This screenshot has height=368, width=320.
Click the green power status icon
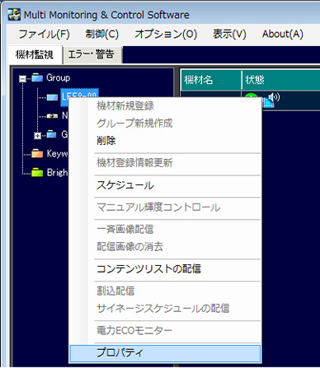[251, 95]
